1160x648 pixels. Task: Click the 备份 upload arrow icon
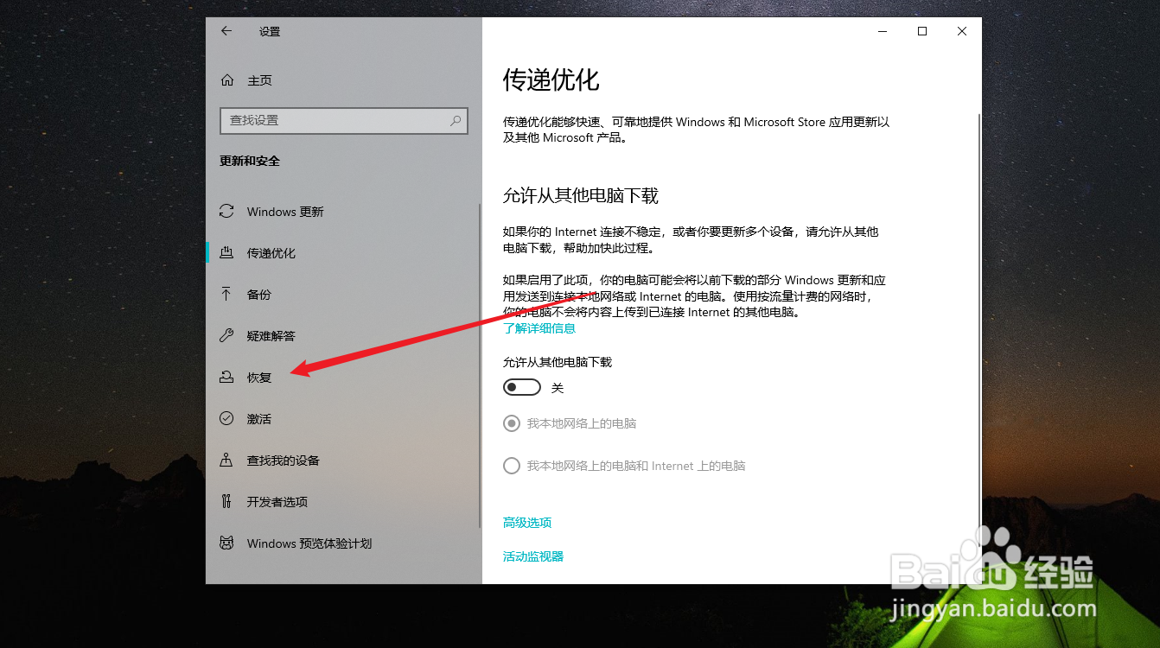coord(226,295)
